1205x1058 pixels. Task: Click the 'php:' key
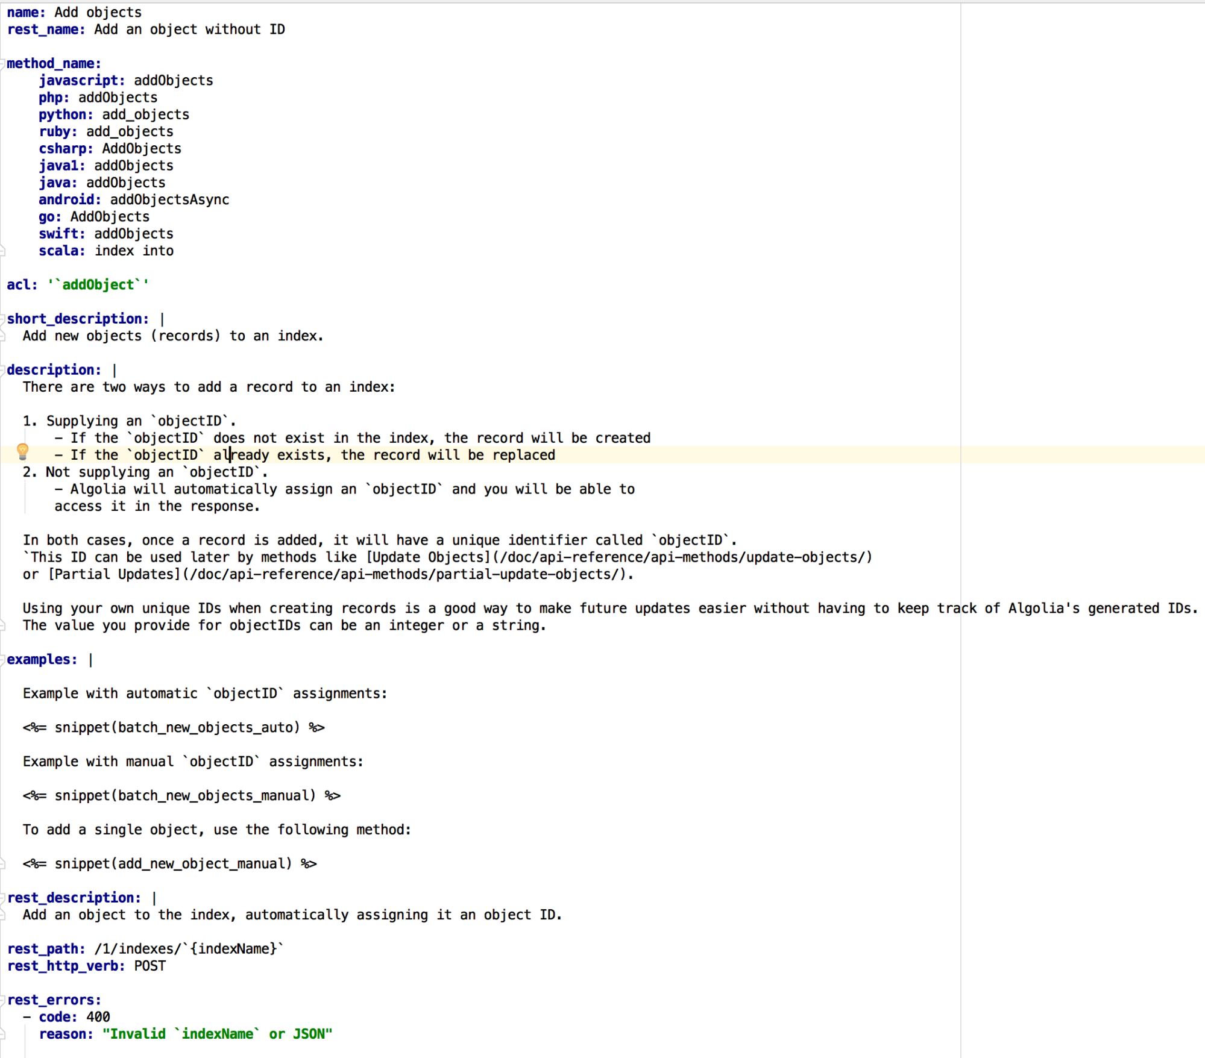(x=54, y=98)
